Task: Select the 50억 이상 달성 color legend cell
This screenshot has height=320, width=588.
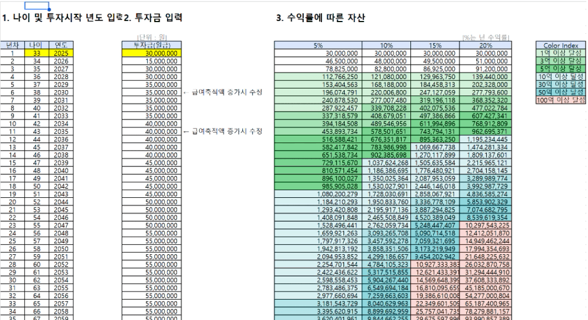Action: coord(561,92)
